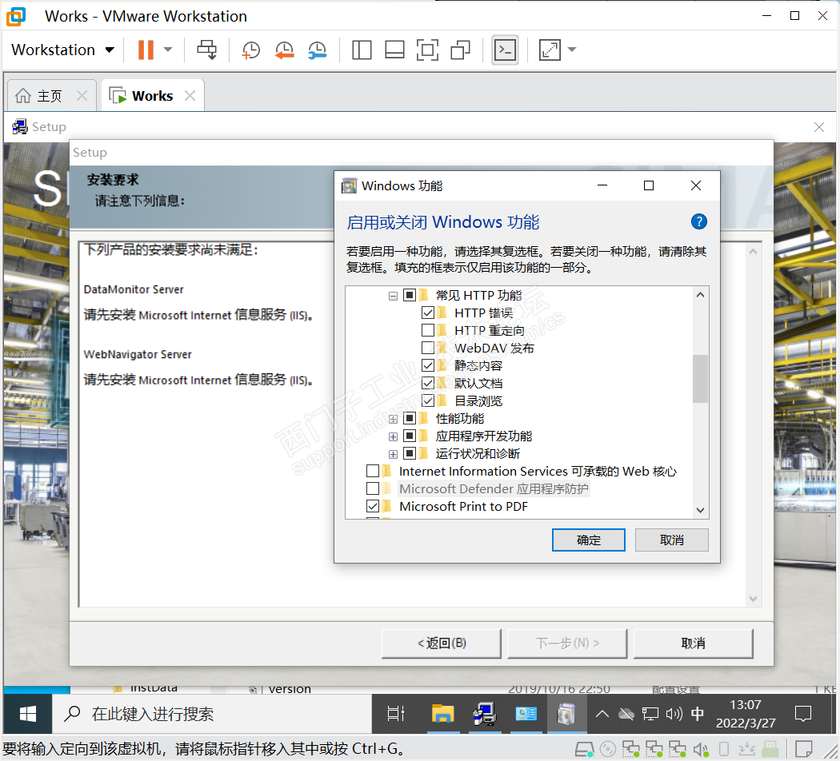Expand the 运行状况和诊断 tree node
The image size is (840, 761).
tap(394, 454)
